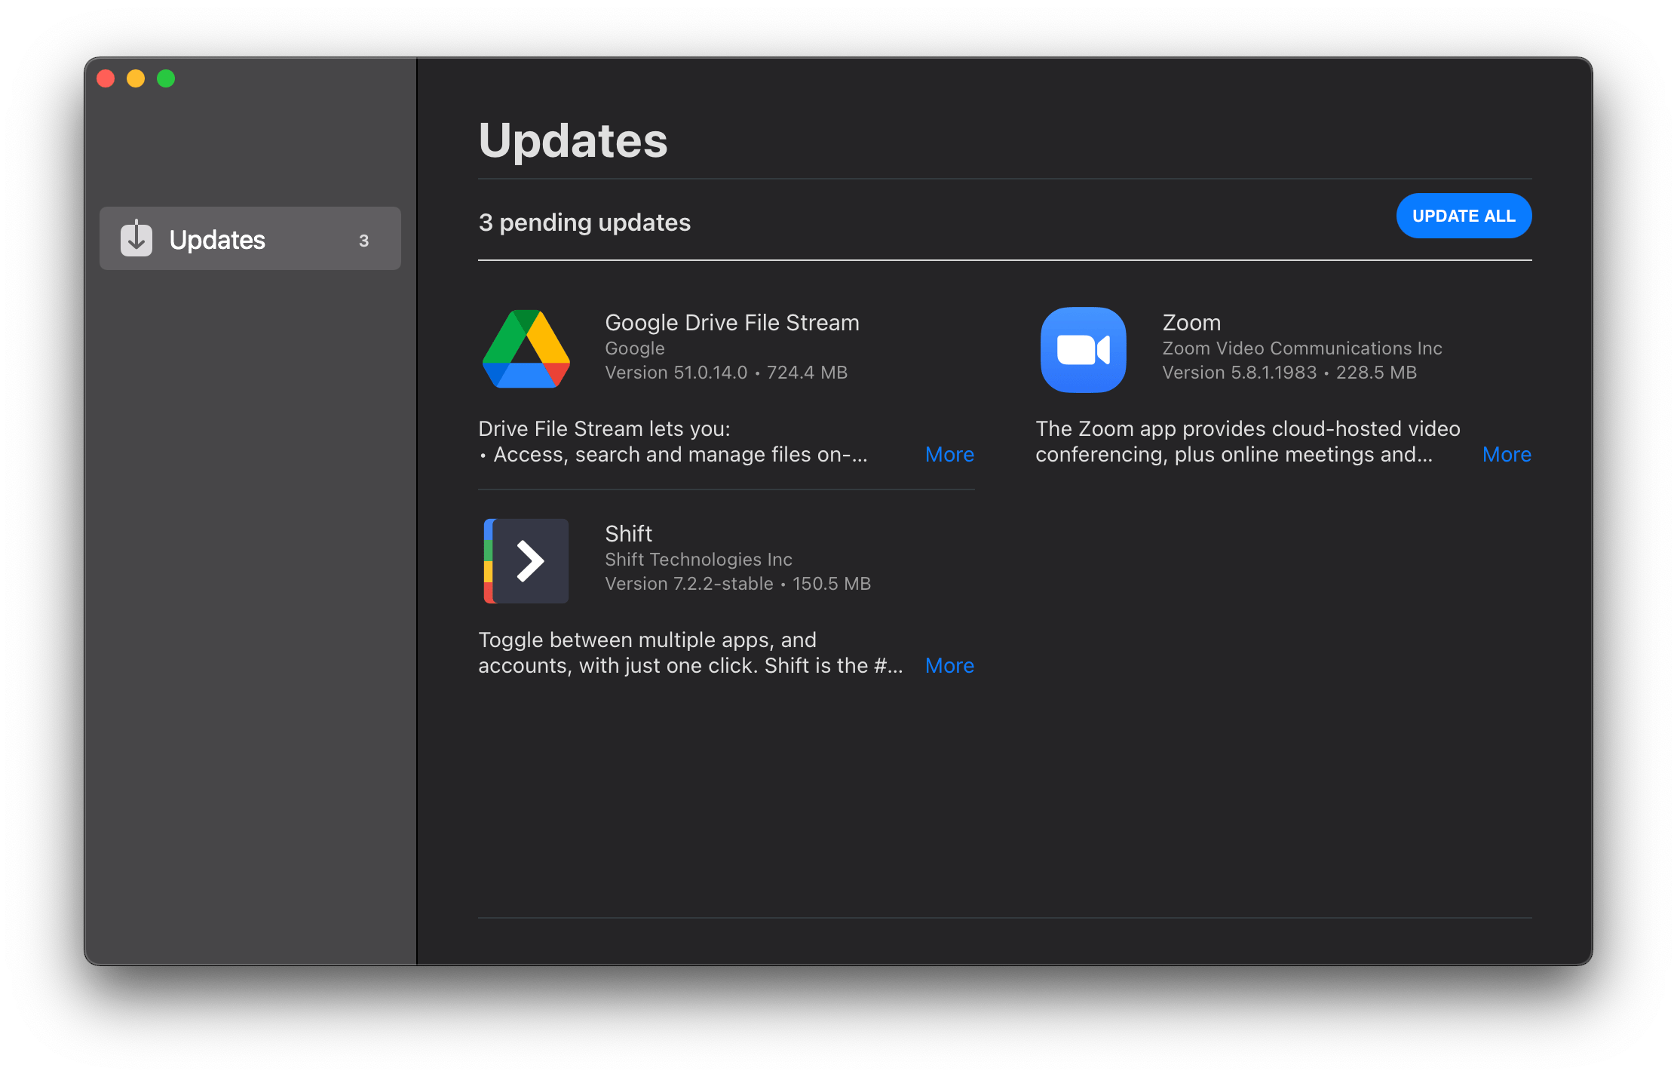Viewport: 1677px width, 1077px height.
Task: Click the 3 pending updates heading
Action: click(584, 222)
